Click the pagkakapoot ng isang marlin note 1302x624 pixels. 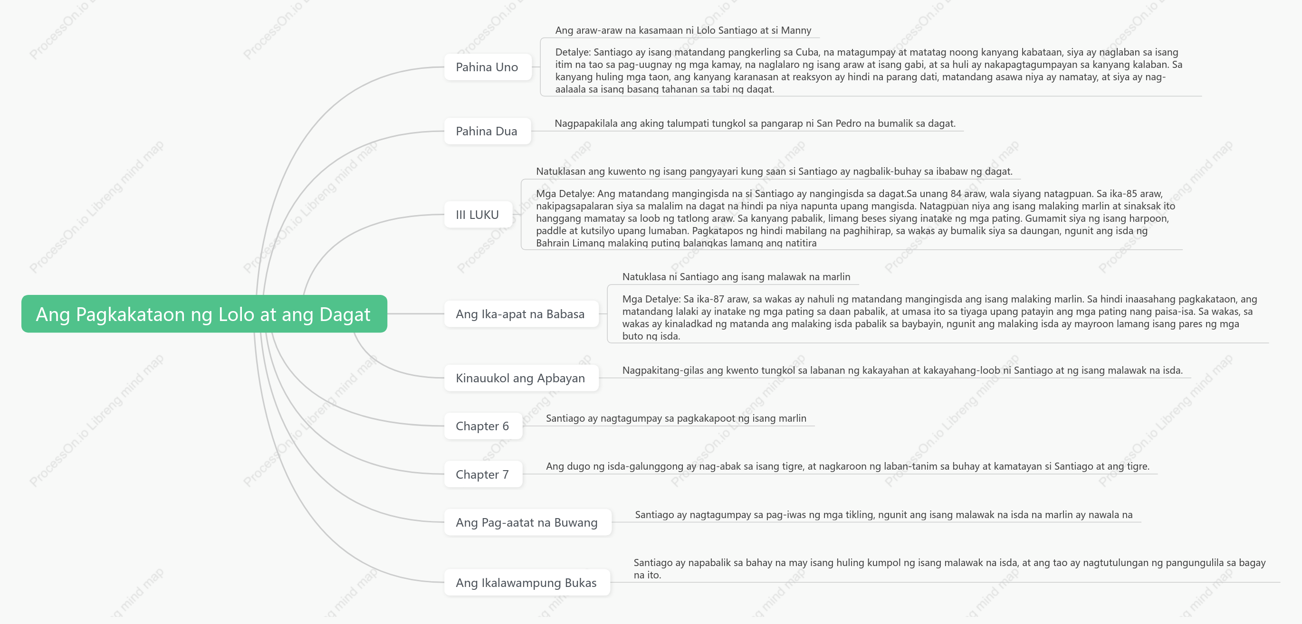pyautogui.click(x=676, y=418)
